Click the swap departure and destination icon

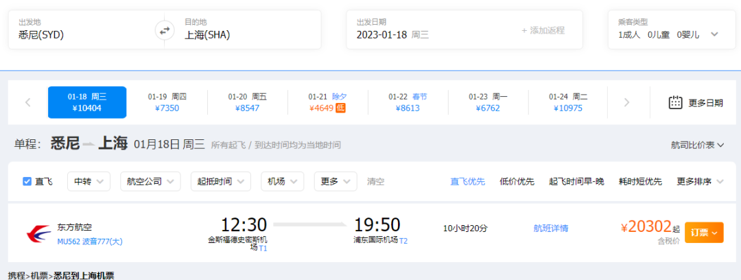(165, 30)
